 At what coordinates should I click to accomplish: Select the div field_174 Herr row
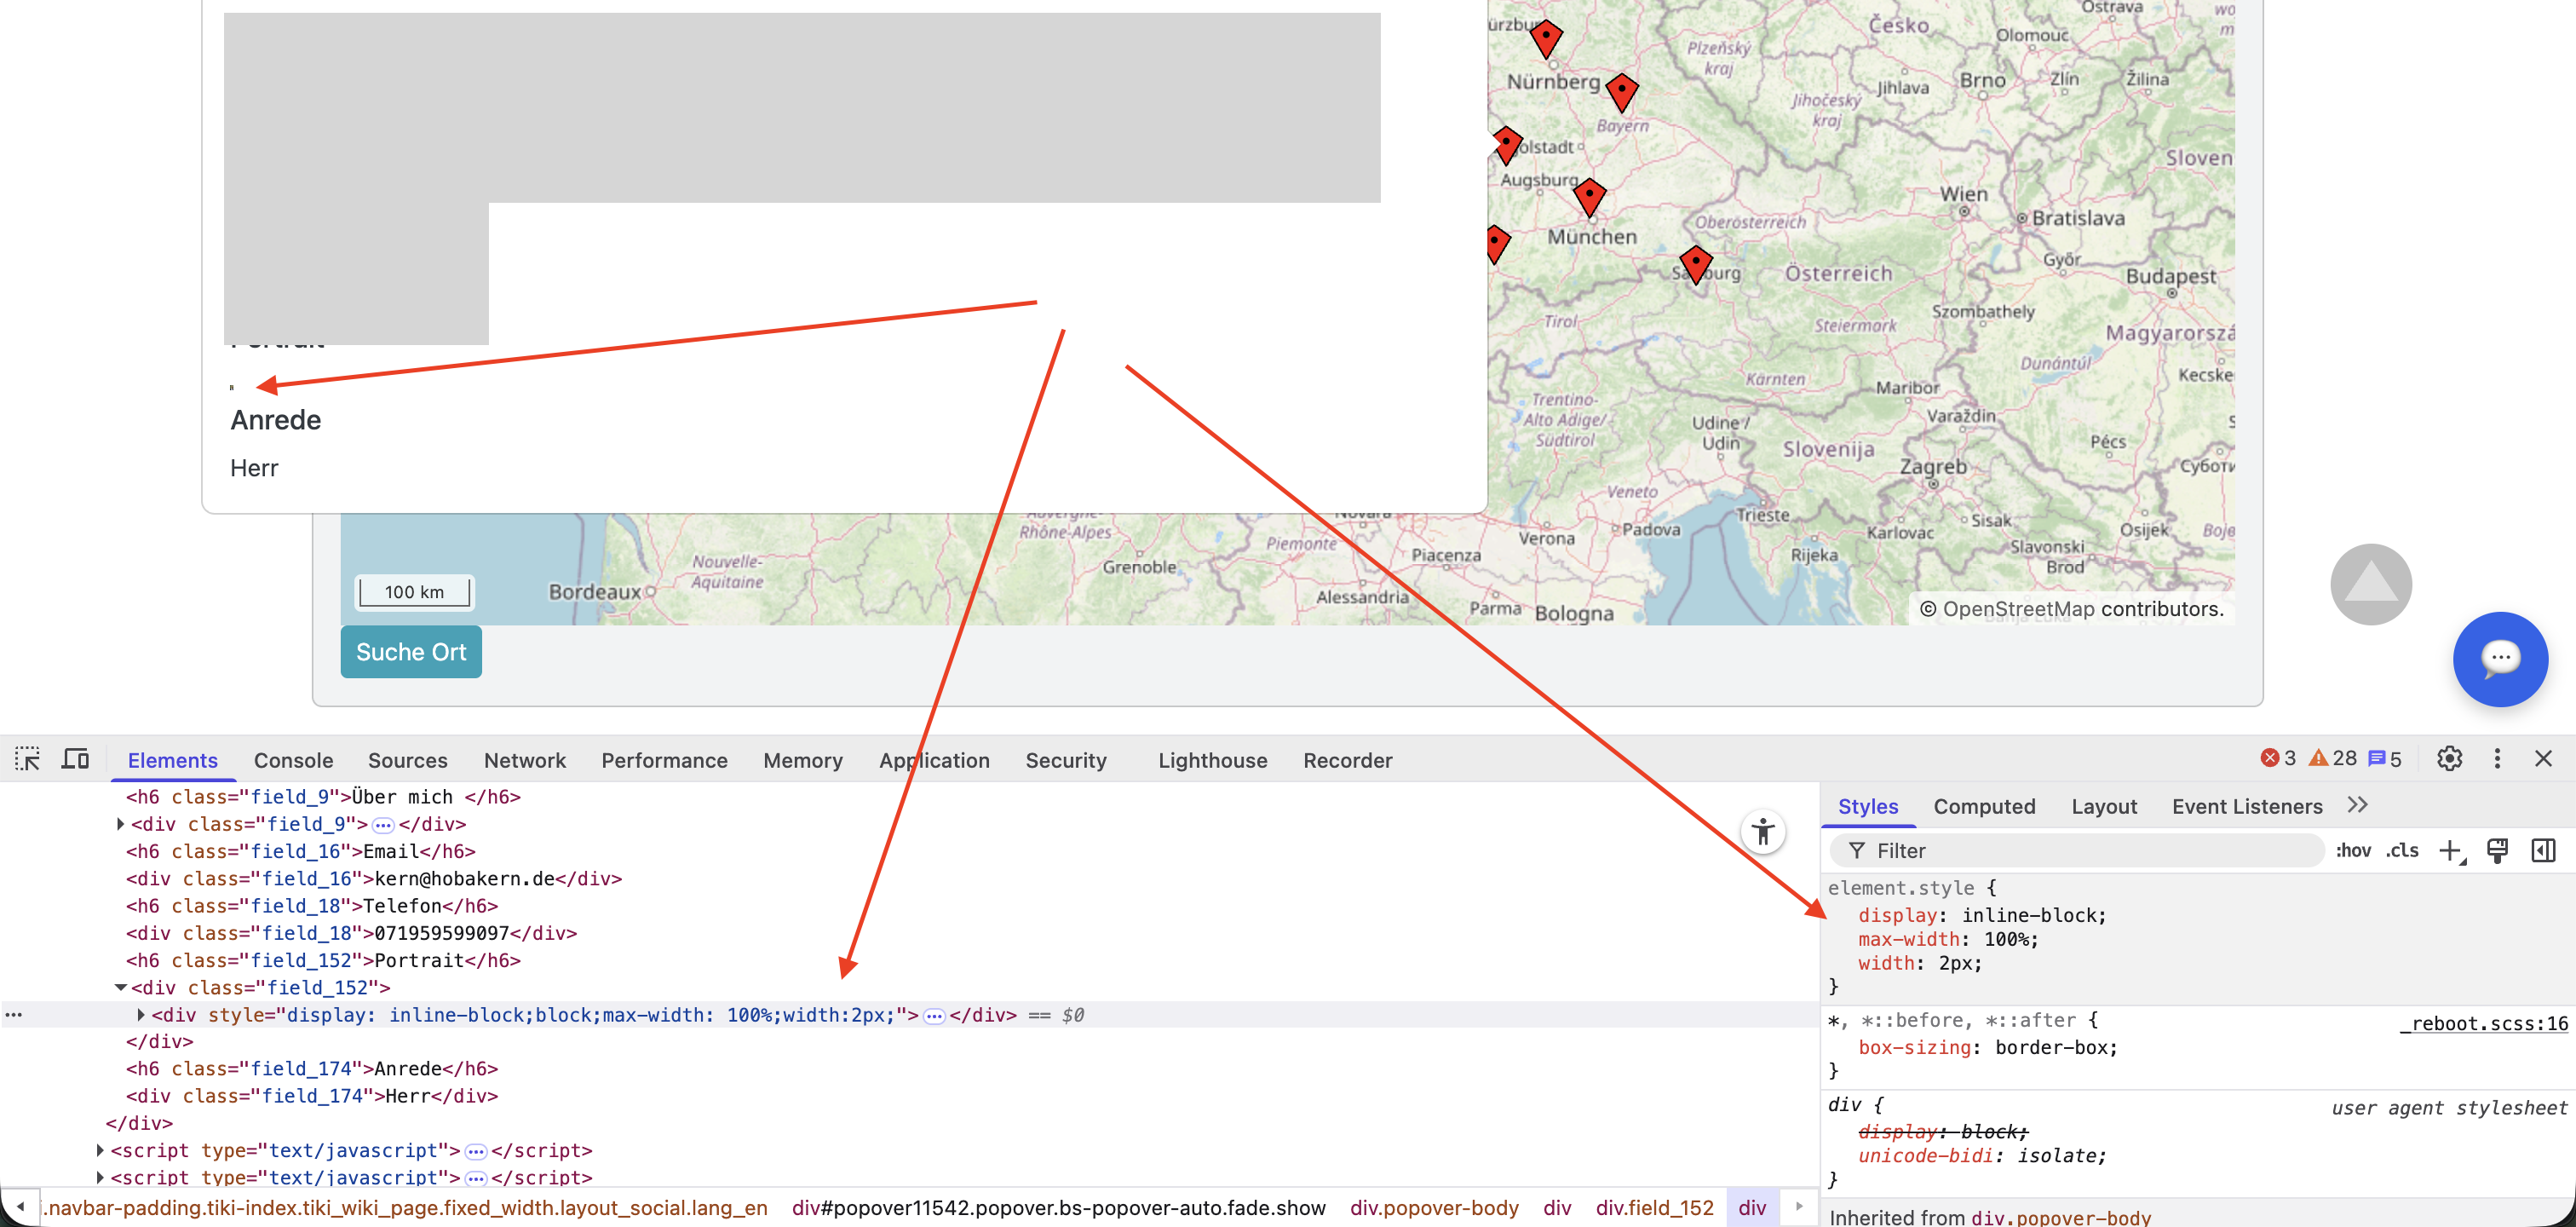tap(312, 1096)
